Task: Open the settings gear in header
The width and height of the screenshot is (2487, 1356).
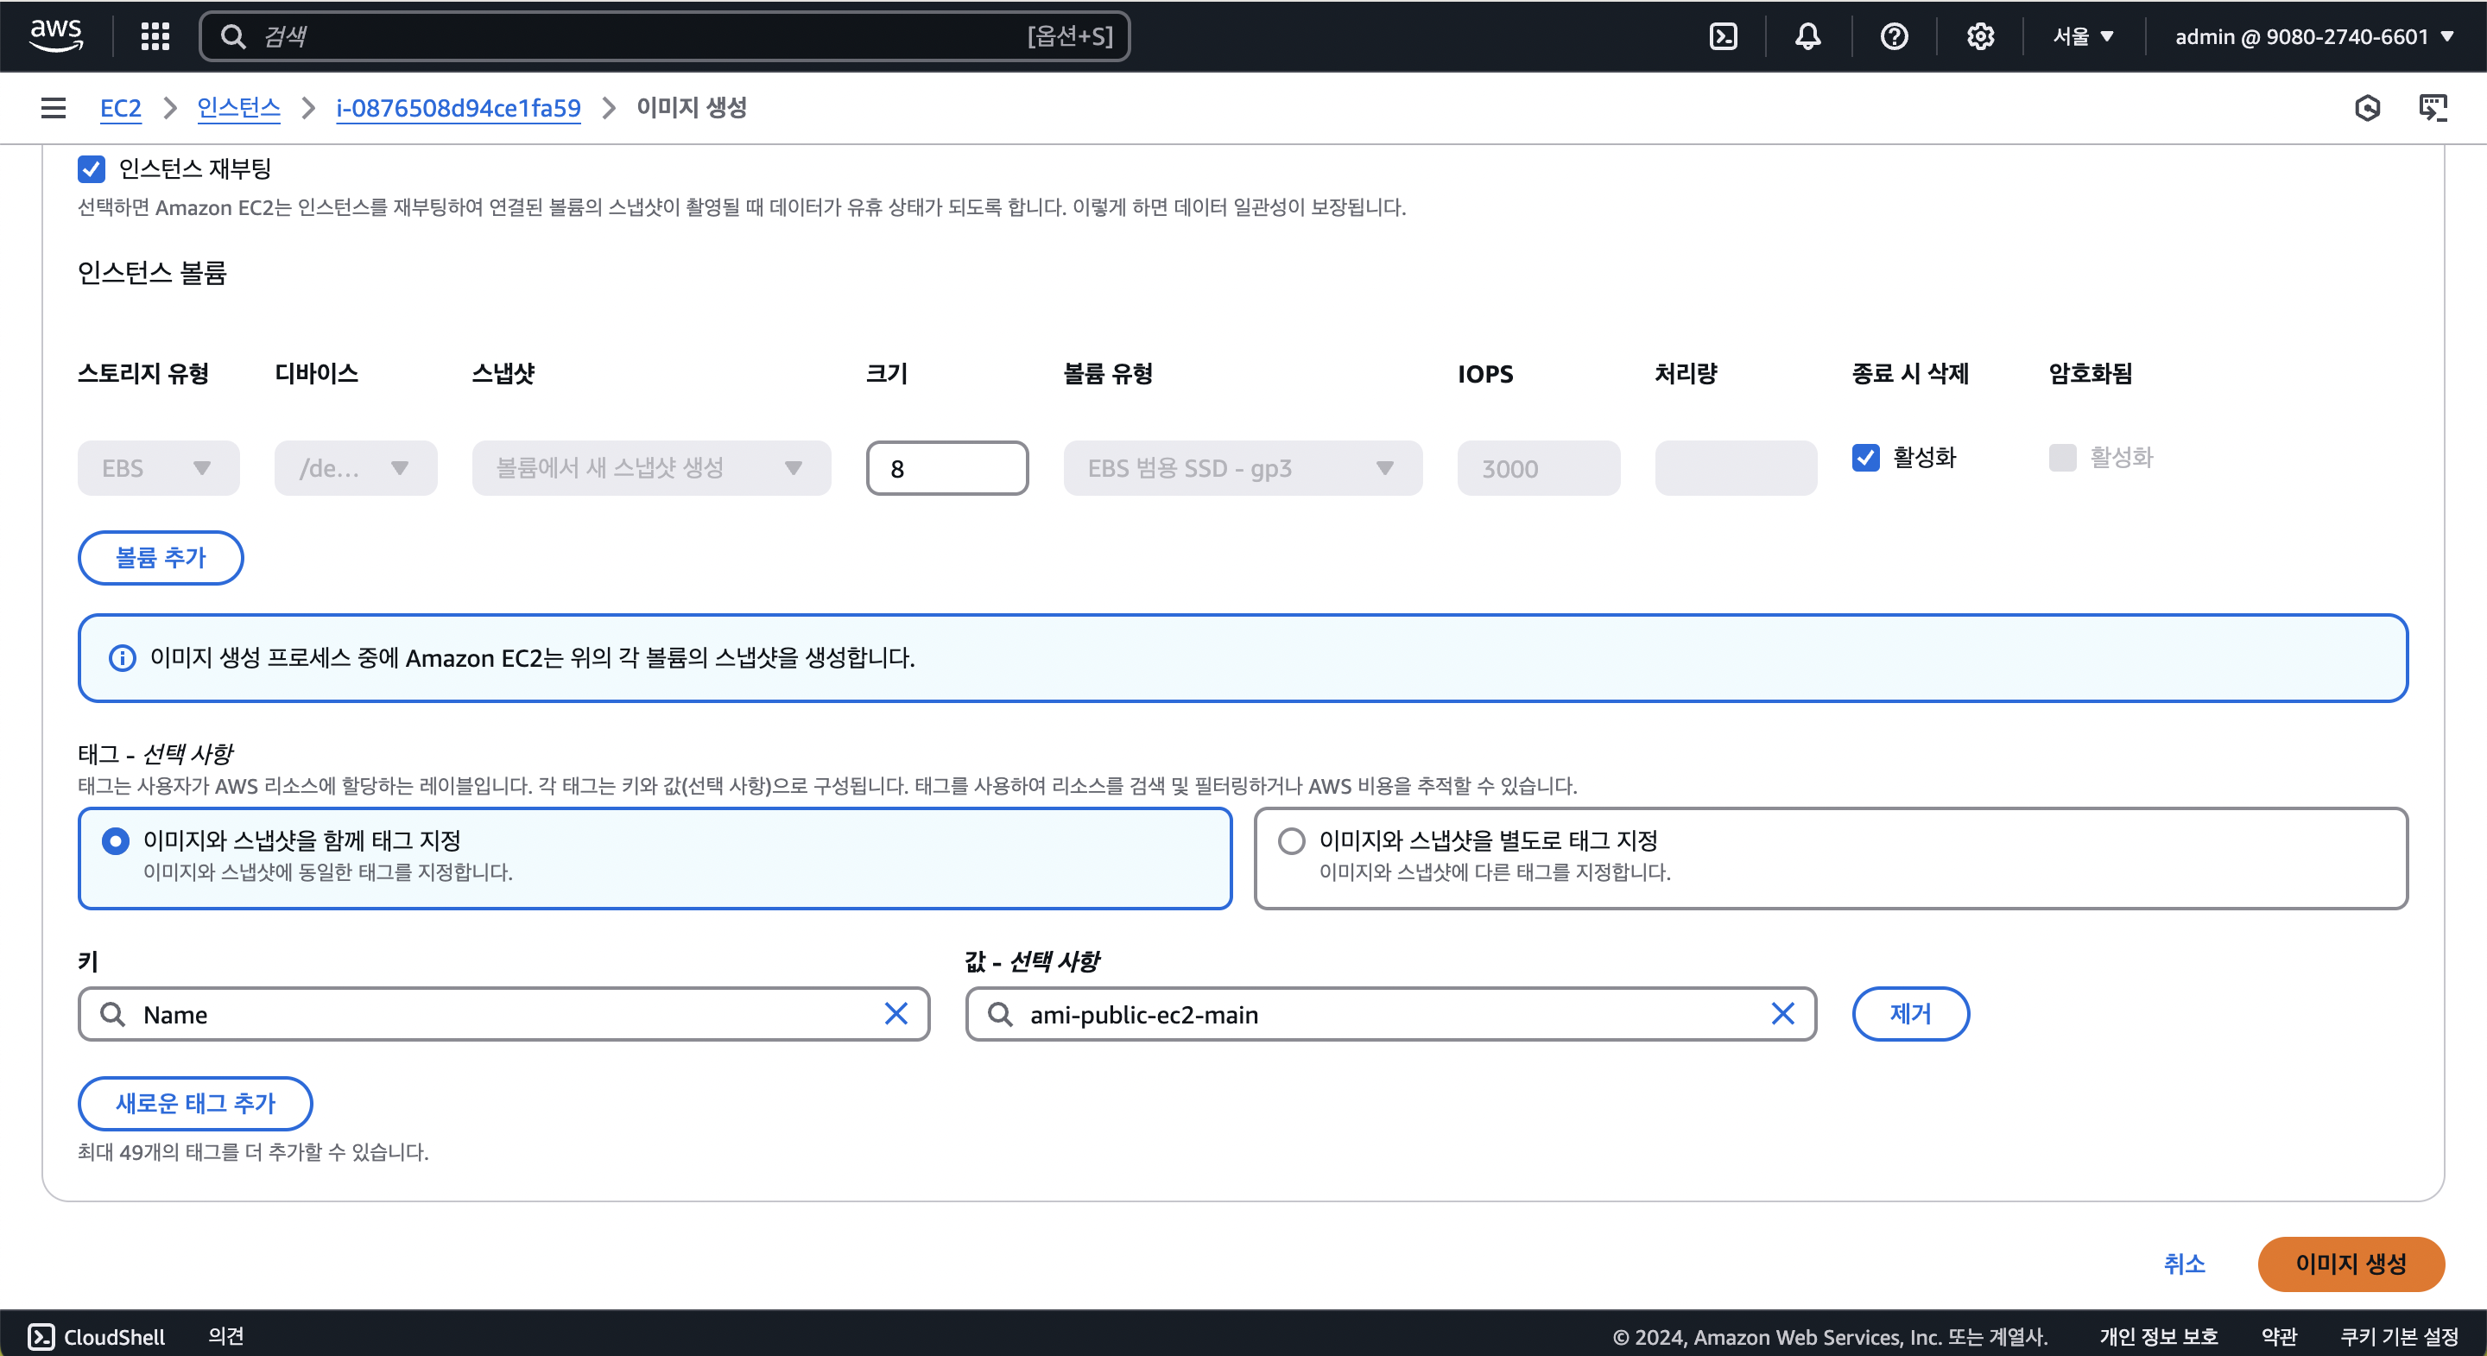Action: 1980,36
